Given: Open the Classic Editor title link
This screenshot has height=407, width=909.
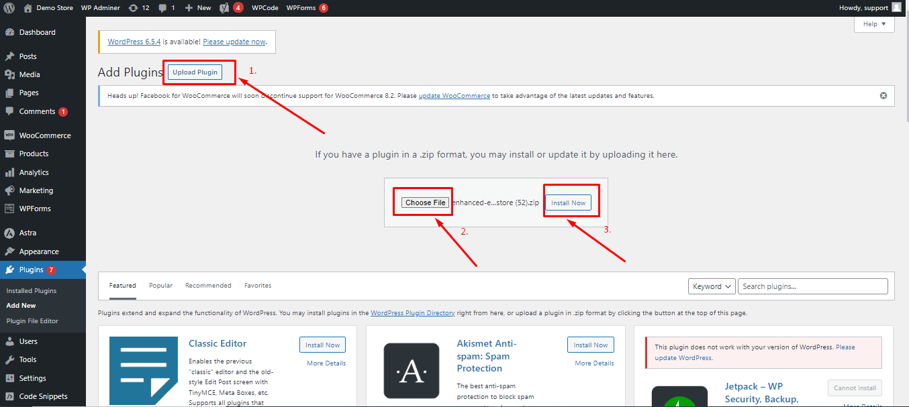Looking at the screenshot, I should pos(218,344).
